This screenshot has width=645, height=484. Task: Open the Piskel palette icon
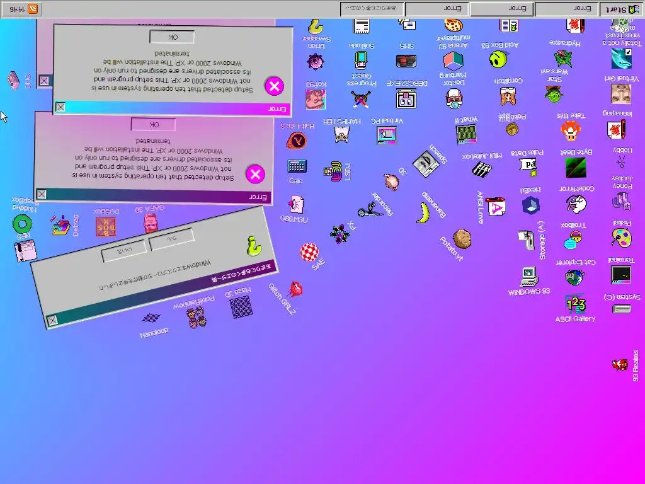coord(621,238)
